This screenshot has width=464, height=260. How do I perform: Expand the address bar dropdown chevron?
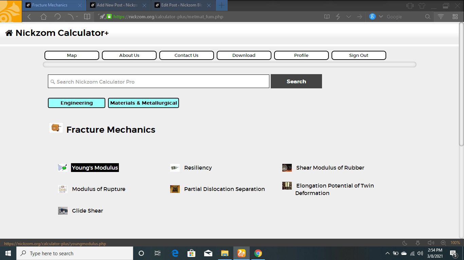[x=349, y=17]
